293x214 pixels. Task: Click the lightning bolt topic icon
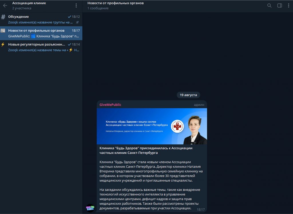point(3,44)
